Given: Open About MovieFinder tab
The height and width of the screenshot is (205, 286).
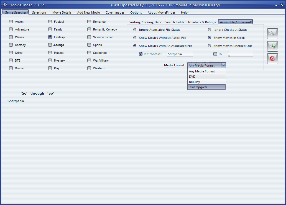Looking at the screenshot, I should pos(161,12).
